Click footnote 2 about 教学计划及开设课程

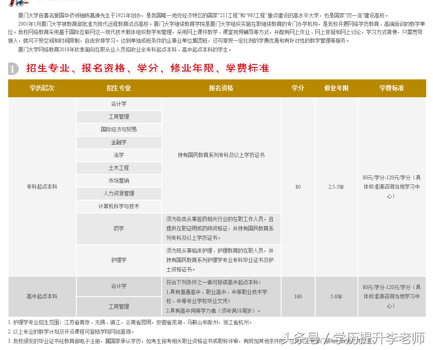click(x=71, y=332)
